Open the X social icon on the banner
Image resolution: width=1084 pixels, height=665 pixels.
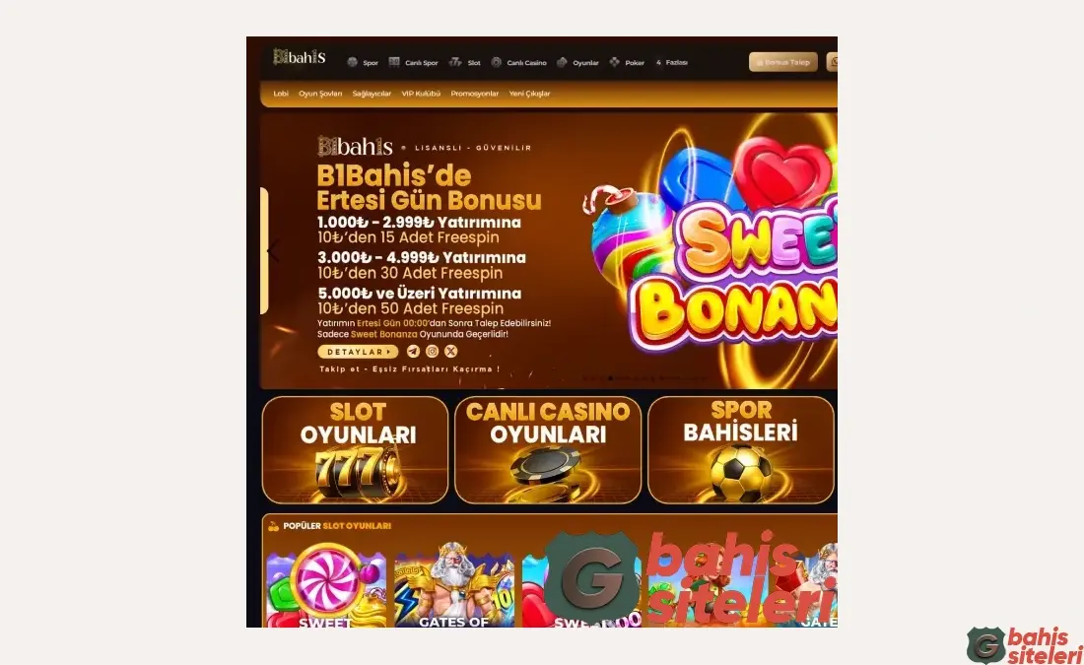[450, 351]
